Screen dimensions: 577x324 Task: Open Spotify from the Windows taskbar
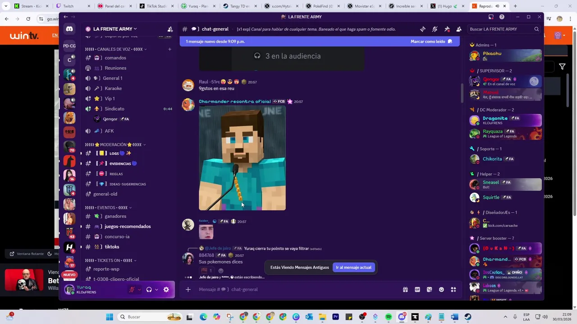(x=389, y=317)
